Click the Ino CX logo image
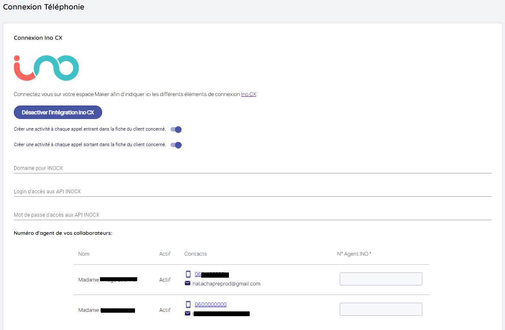 point(46,68)
